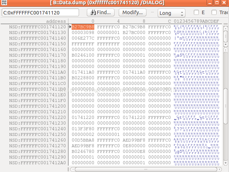This screenshot has height=172, width=229.
Task: Click value B0228800 in row 17411B0
Action: coord(83,78)
